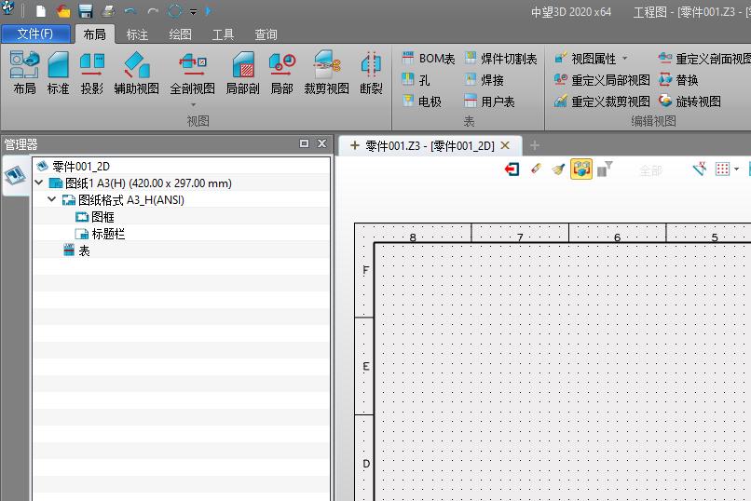The height and width of the screenshot is (501, 751).
Task: Click 重定义裁剪视图 command
Action: click(x=602, y=101)
